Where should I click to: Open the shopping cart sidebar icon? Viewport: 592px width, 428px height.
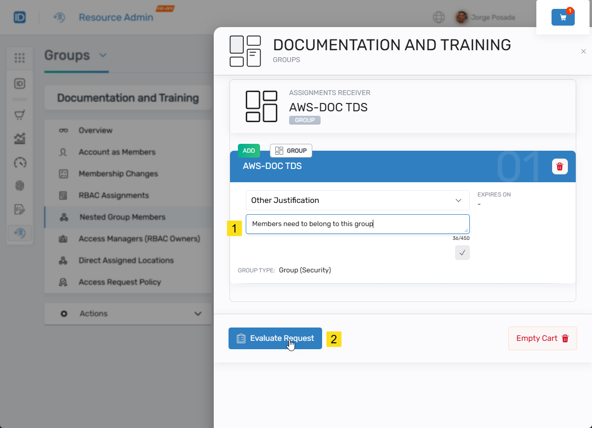[20, 115]
